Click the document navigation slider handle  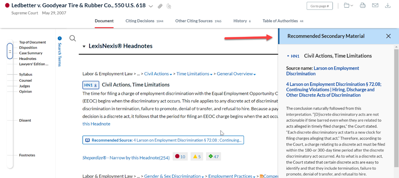click(x=10, y=51)
